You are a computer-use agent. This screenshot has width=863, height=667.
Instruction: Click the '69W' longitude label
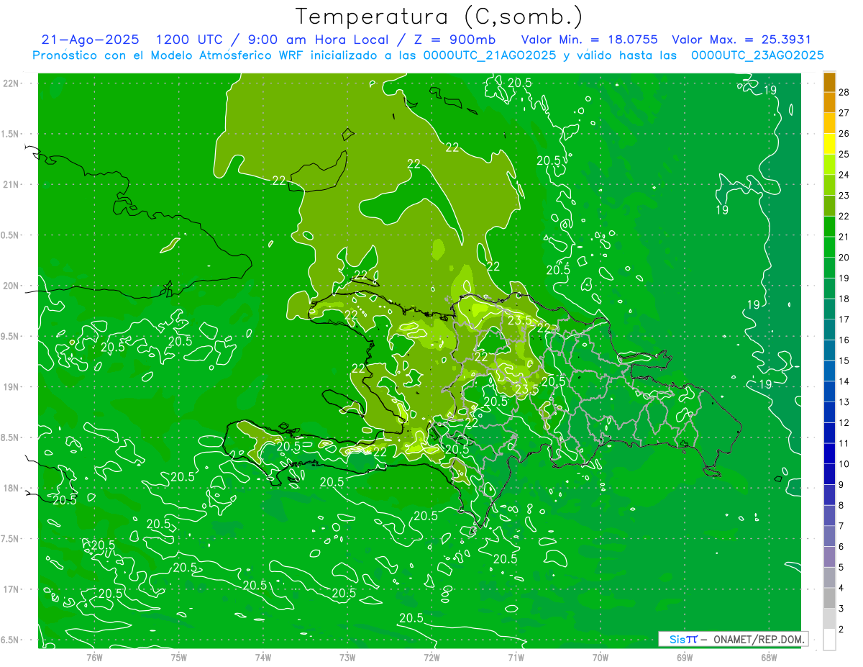[685, 658]
